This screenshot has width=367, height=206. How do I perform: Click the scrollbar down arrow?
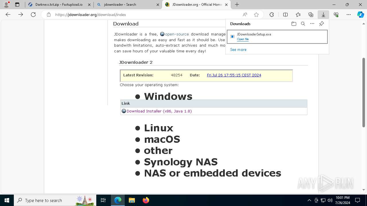(x=364, y=190)
